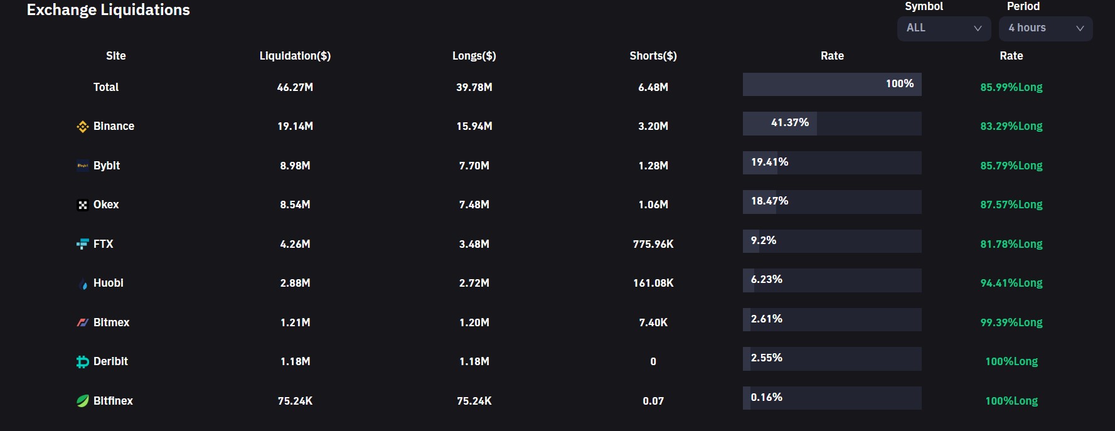Click the Bybit 19.41% rate bar
1115x431 pixels.
[x=831, y=162]
